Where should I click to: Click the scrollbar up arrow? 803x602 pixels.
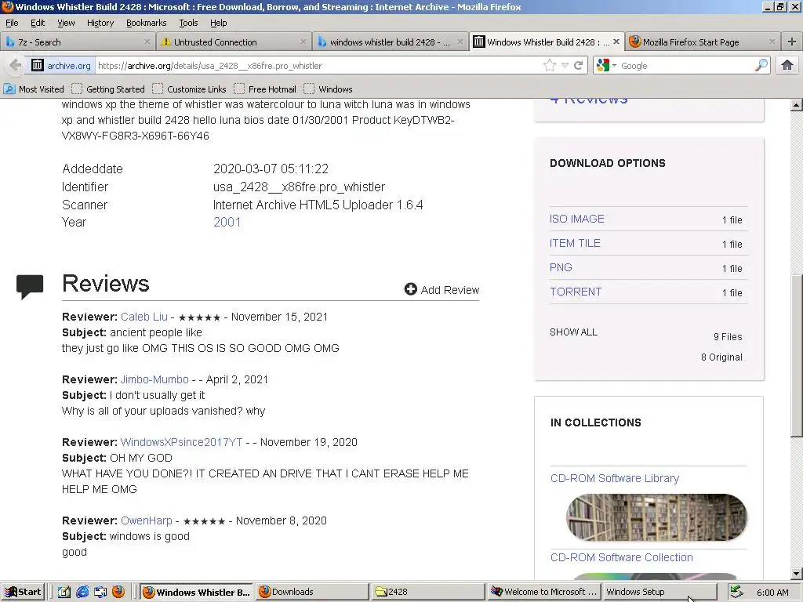(x=797, y=105)
